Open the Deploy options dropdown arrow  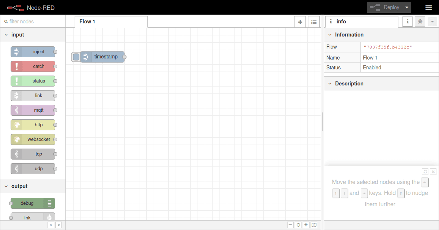407,7
